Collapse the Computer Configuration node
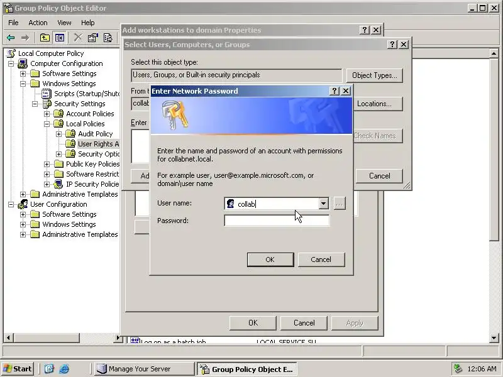 click(11, 64)
